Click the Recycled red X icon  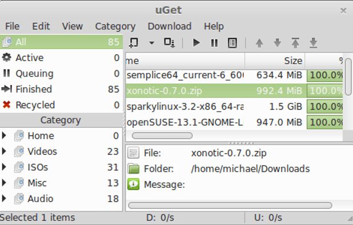[x=6, y=105]
